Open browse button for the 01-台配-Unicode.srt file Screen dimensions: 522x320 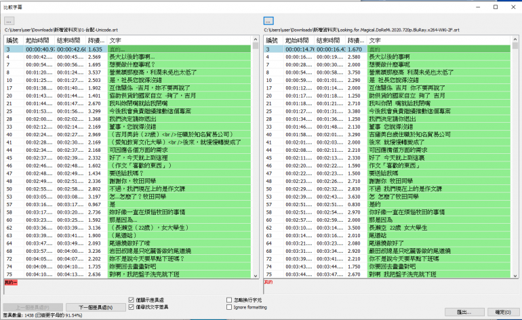pyautogui.click(x=9, y=21)
